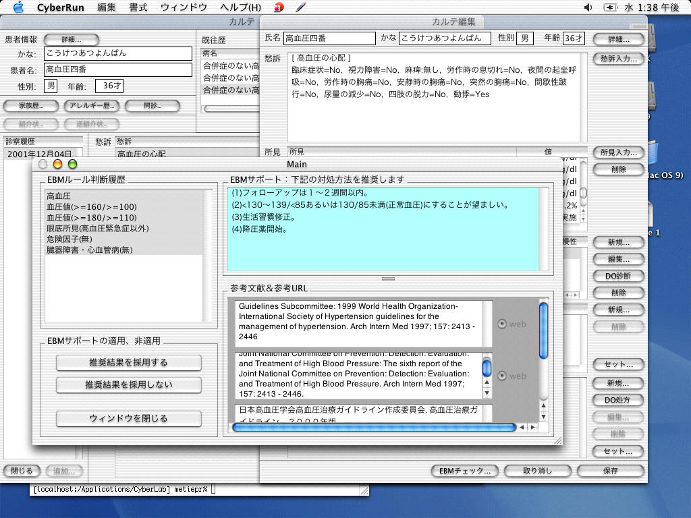Click the 氏名 input field
This screenshot has height=518, width=691.
329,38
